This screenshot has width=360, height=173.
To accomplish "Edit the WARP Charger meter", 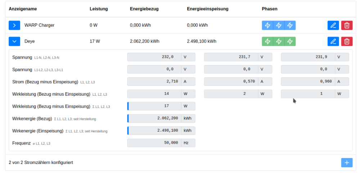I will point(333,25).
